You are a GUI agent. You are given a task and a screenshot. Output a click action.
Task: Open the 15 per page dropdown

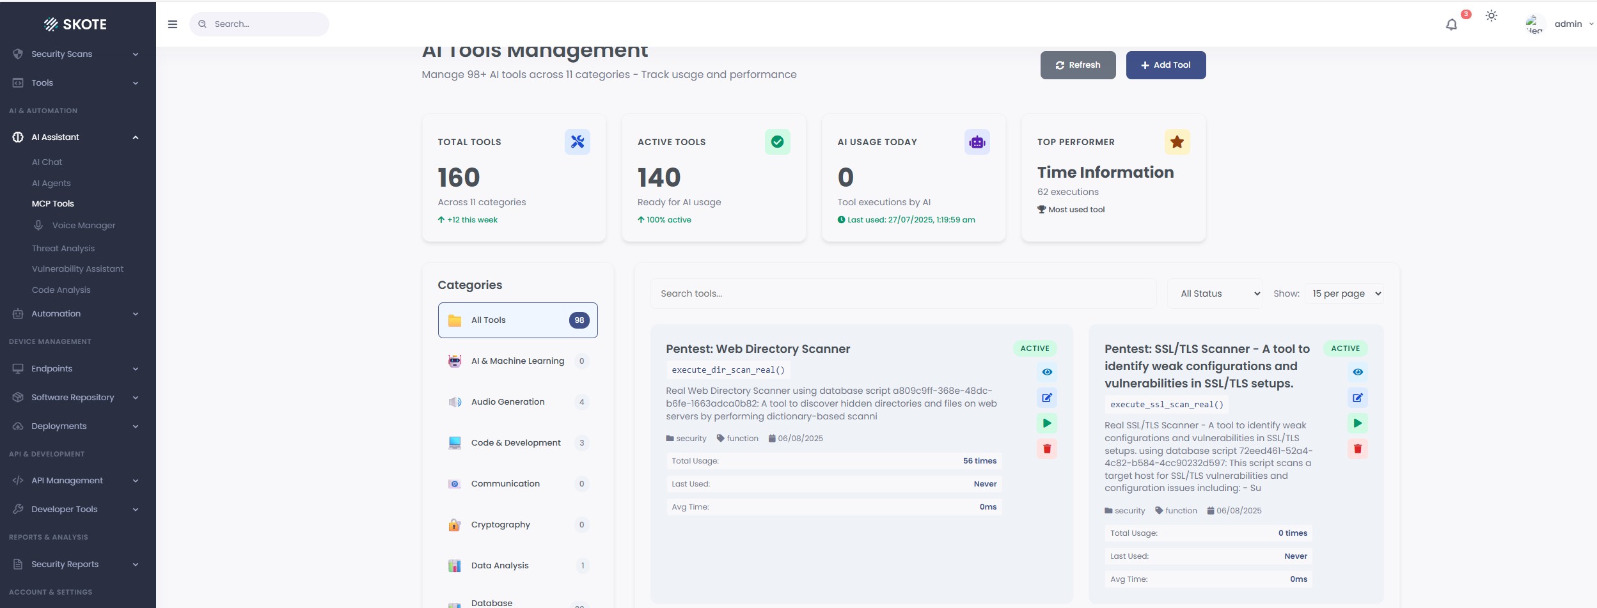click(x=1344, y=293)
